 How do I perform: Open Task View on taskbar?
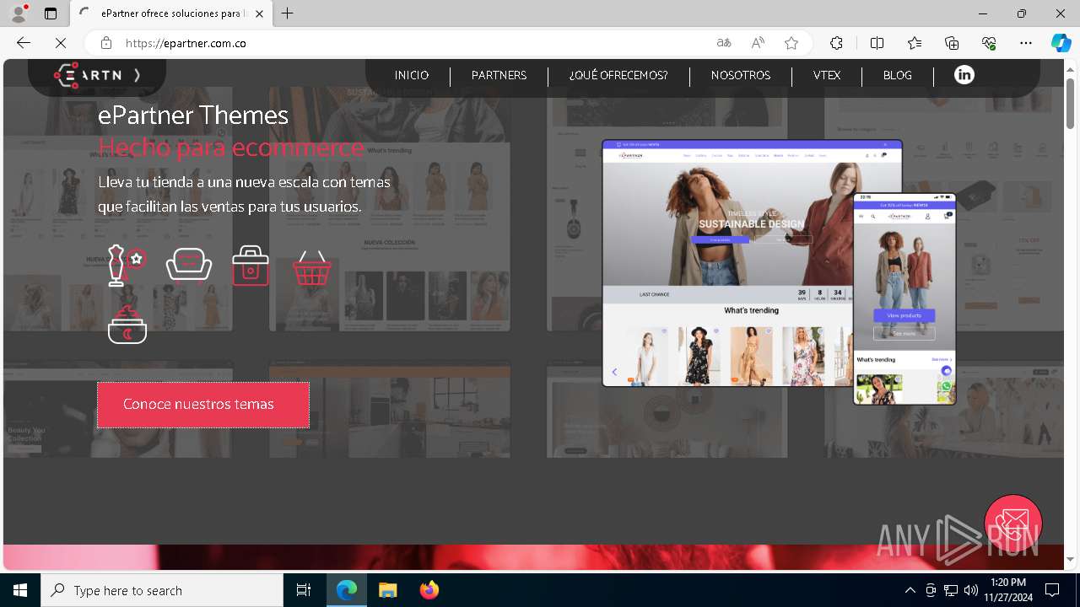[304, 590]
